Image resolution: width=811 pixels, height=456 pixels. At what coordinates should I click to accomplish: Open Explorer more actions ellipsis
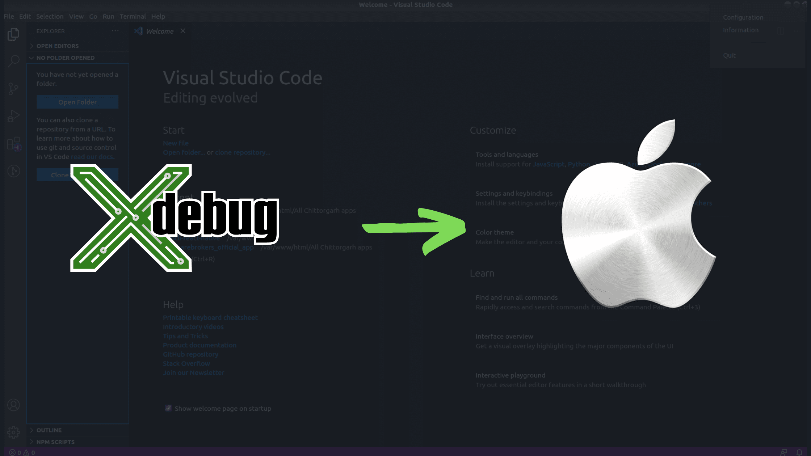click(115, 31)
